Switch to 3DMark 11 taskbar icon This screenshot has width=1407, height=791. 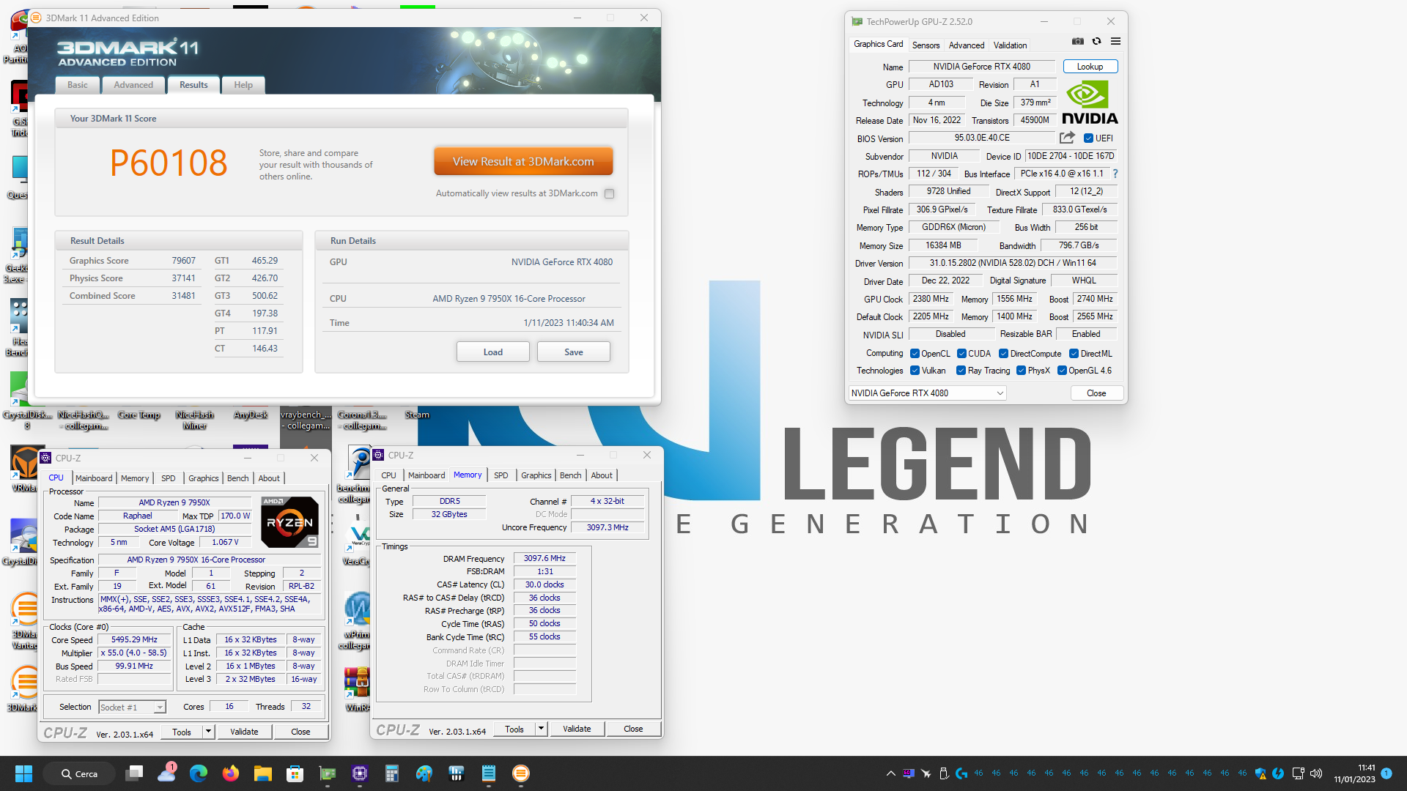coord(521,773)
